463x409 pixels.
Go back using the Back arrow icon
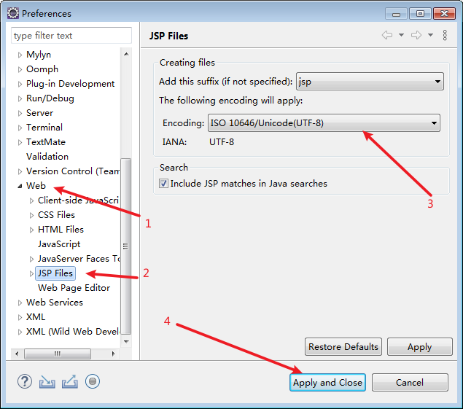(x=387, y=35)
